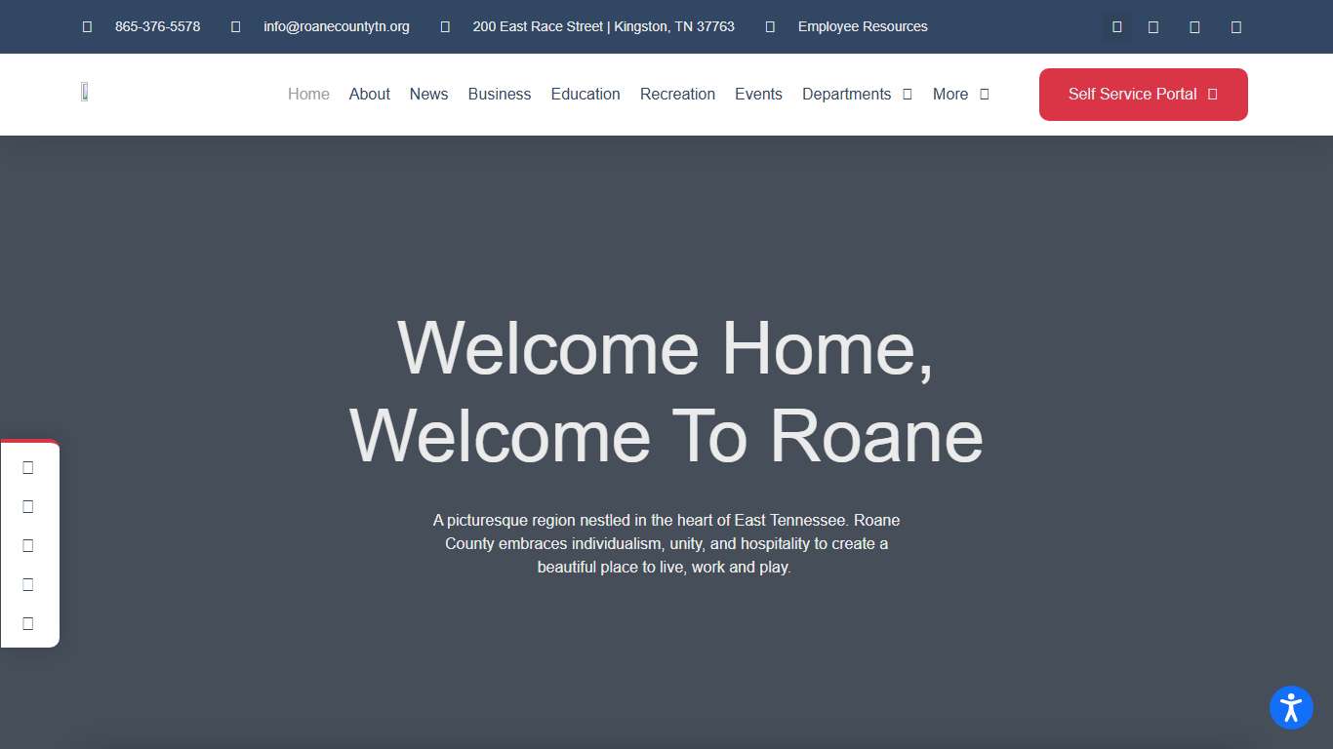This screenshot has width=1333, height=749.
Task: Click the icon beside Employee Resources
Action: (770, 26)
